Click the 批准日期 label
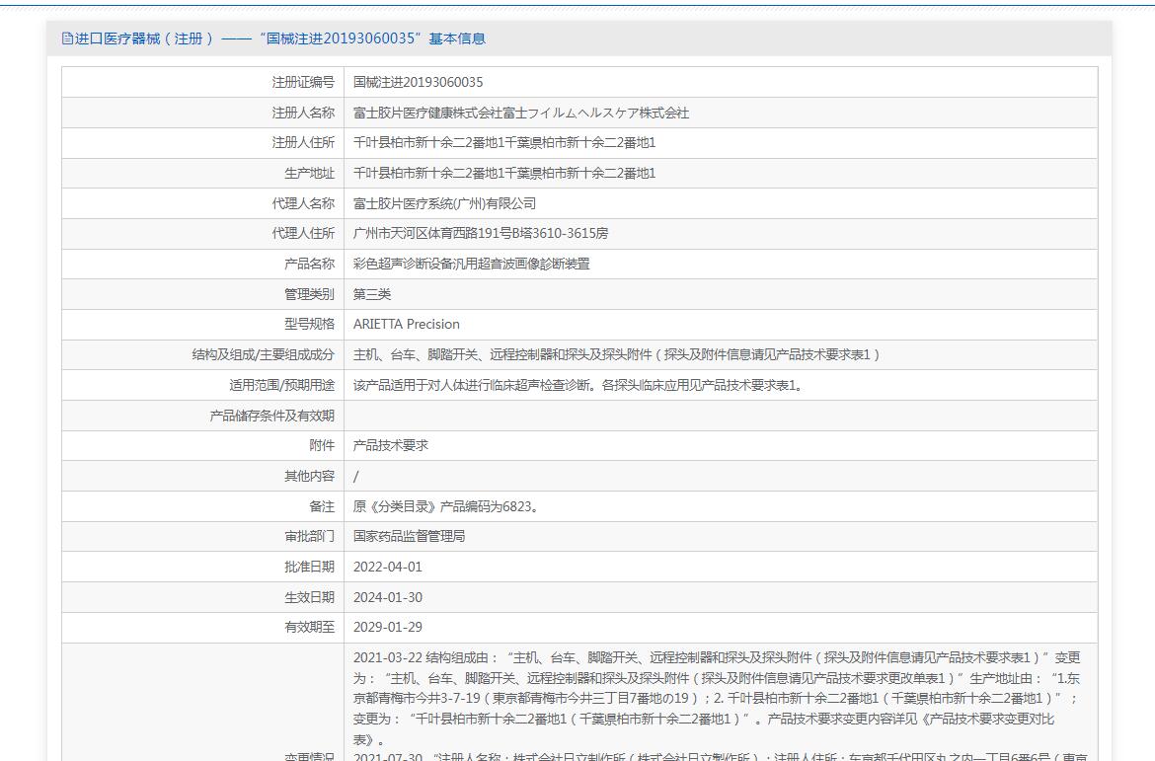Image resolution: width=1155 pixels, height=761 pixels. pyautogui.click(x=309, y=567)
